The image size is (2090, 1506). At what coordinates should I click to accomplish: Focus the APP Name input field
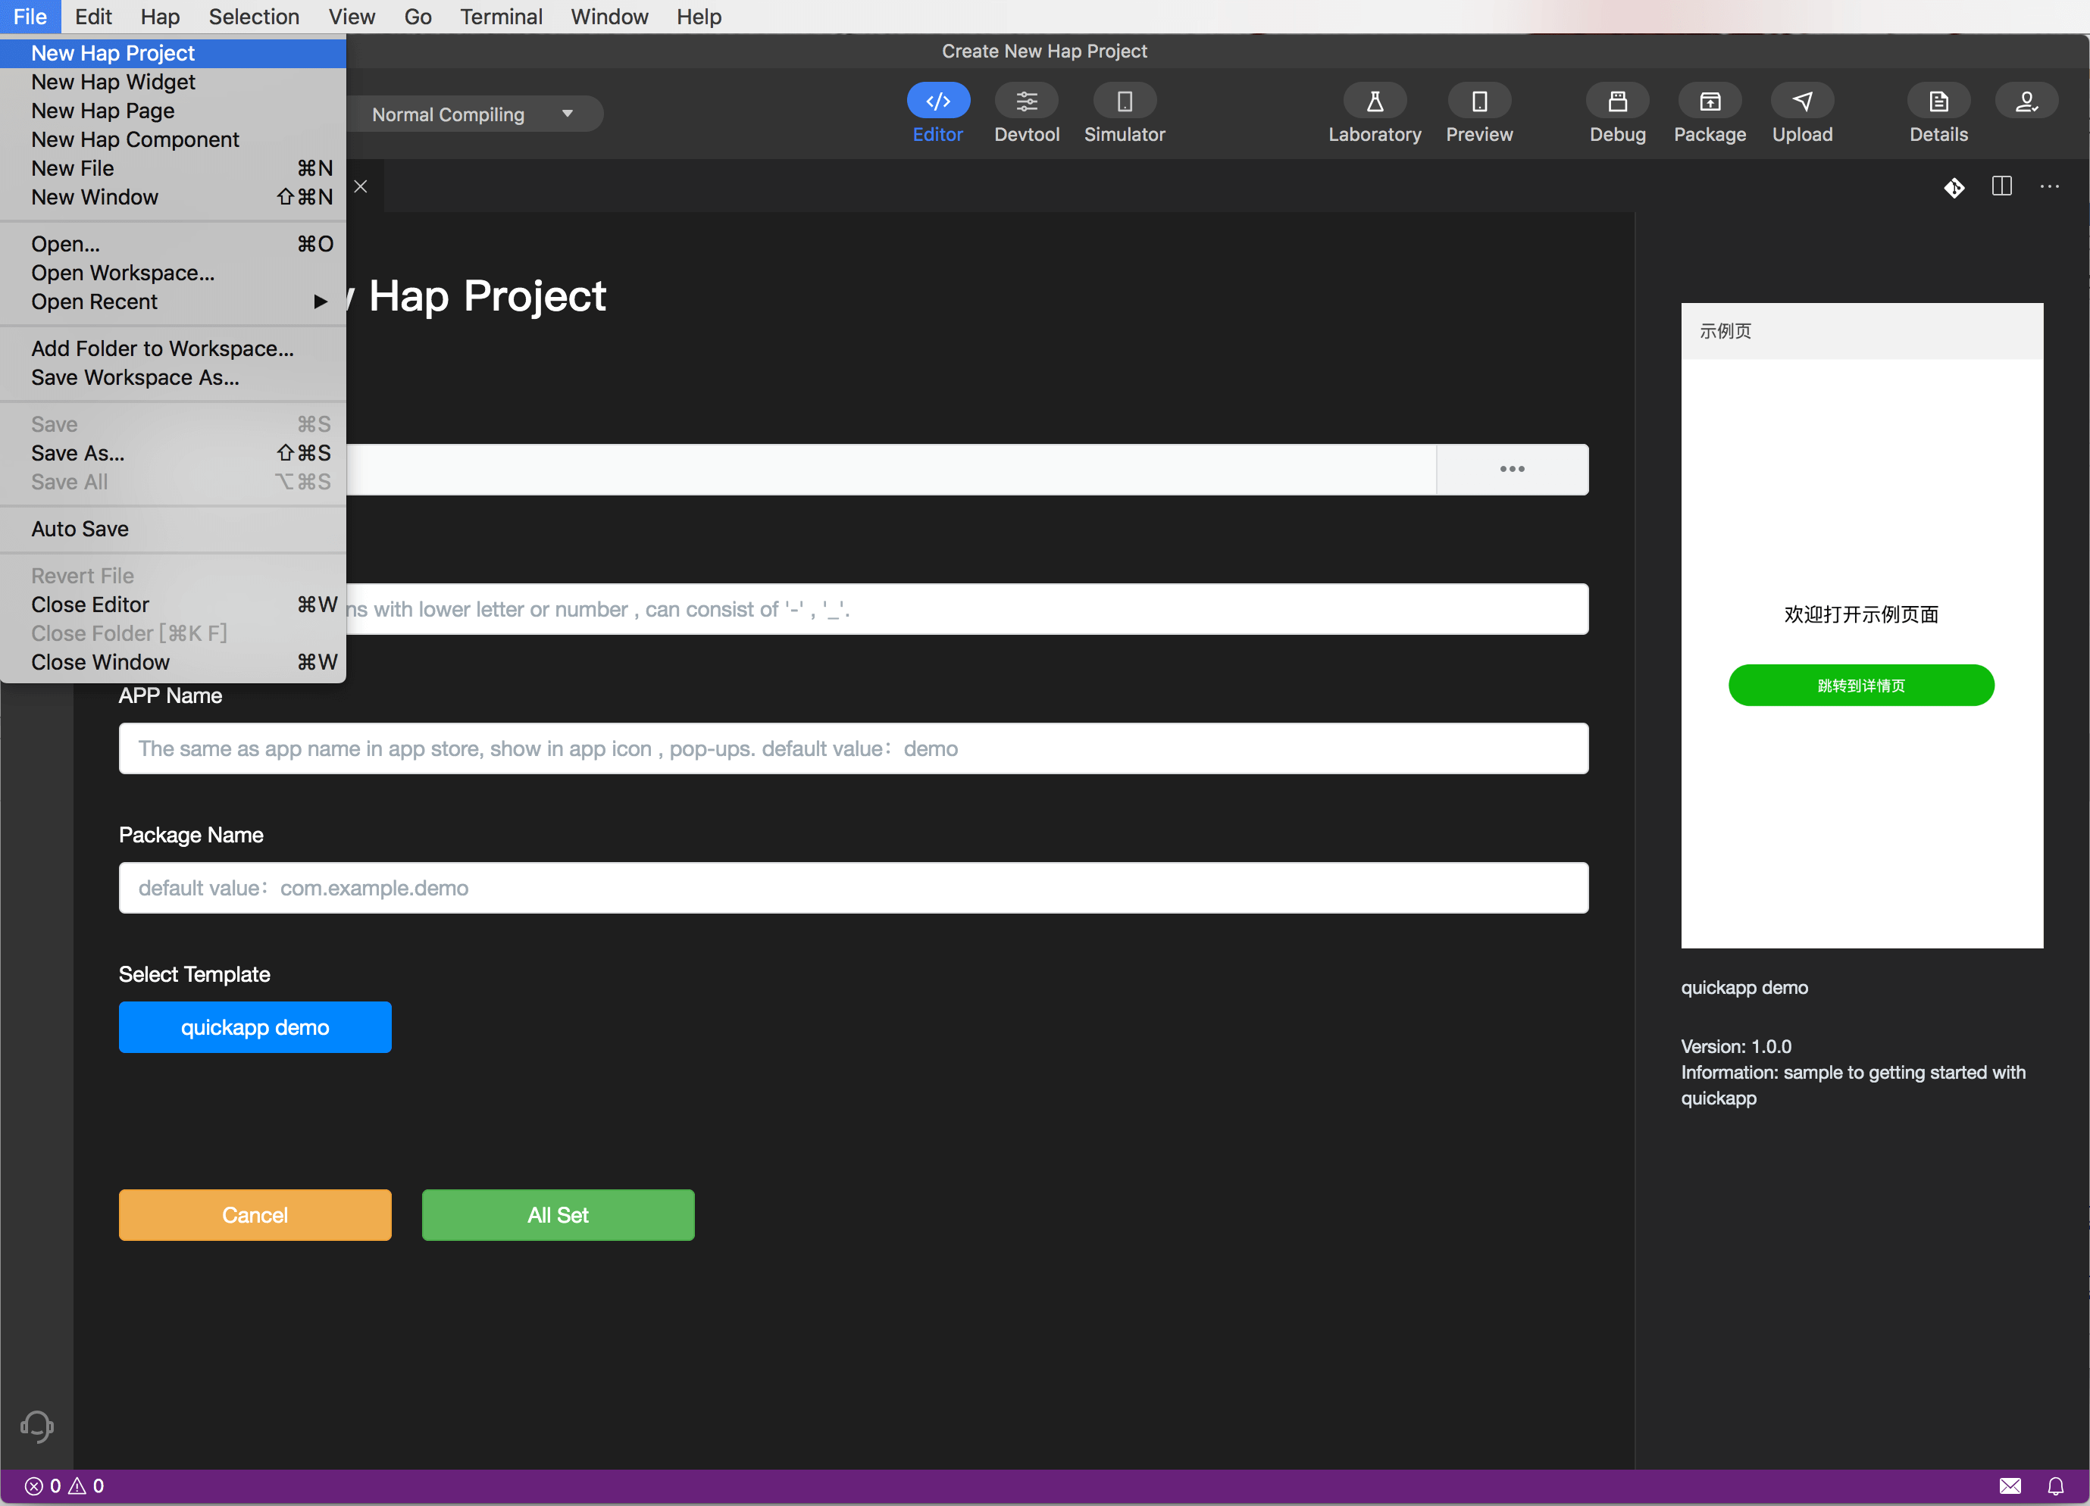(853, 748)
